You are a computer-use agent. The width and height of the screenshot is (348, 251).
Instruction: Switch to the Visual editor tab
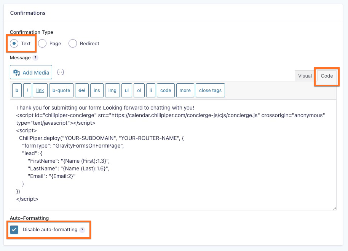coord(305,76)
